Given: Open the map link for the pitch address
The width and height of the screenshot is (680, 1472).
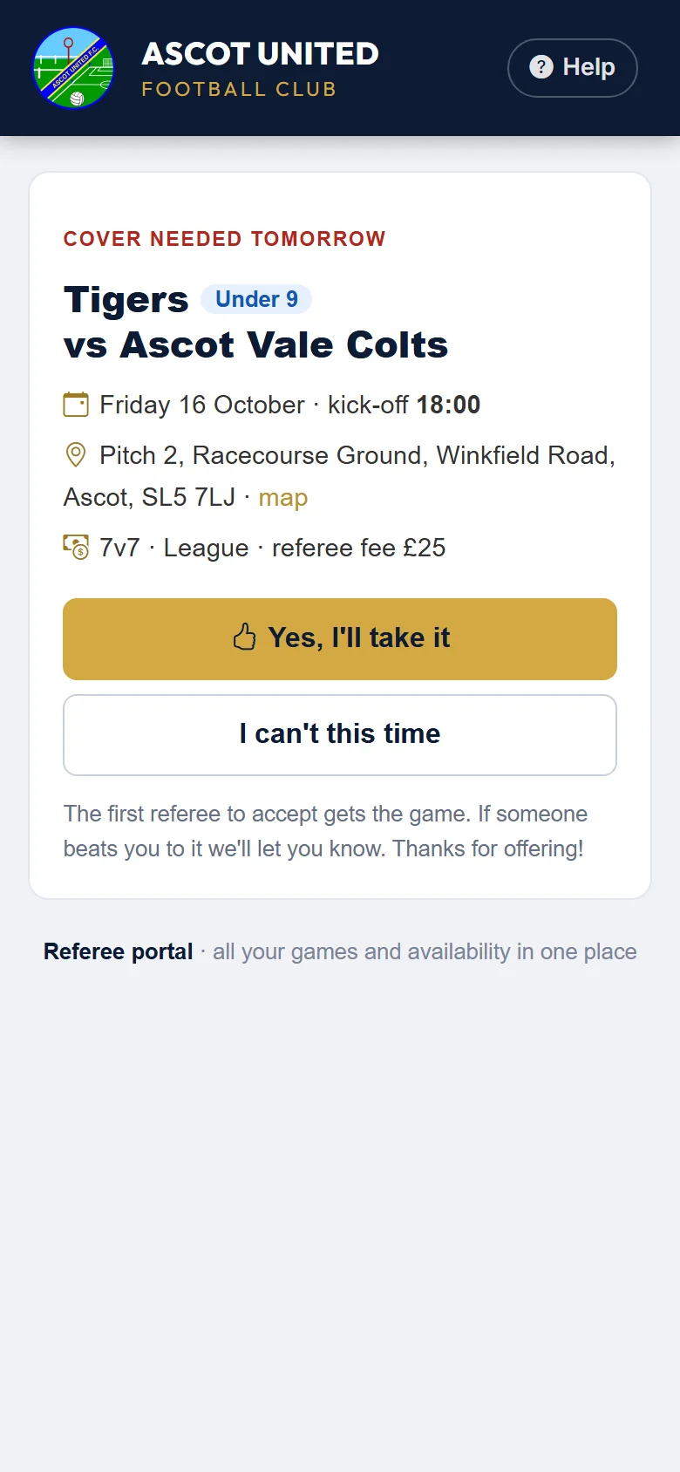Looking at the screenshot, I should click(x=283, y=498).
